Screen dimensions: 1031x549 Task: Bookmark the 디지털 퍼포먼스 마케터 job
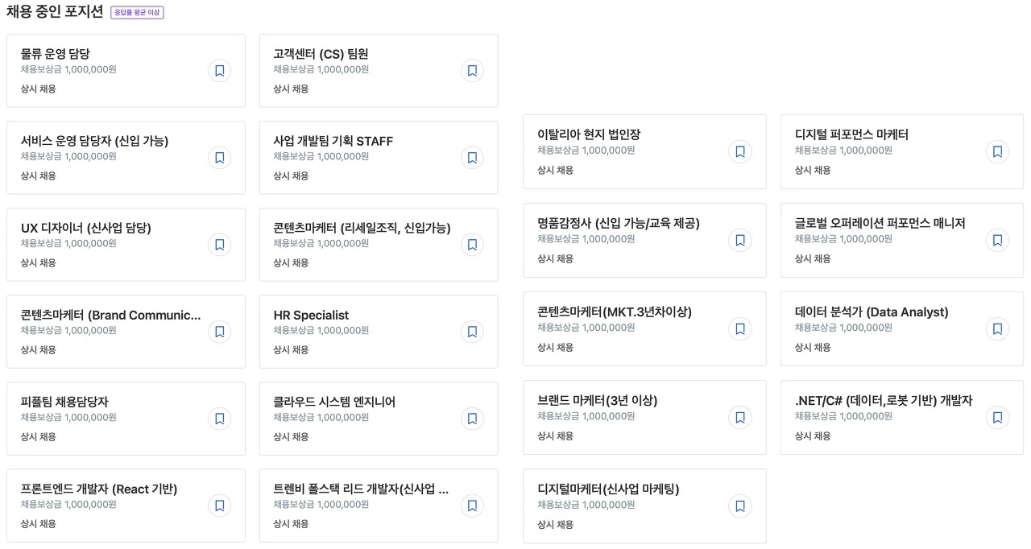point(997,151)
